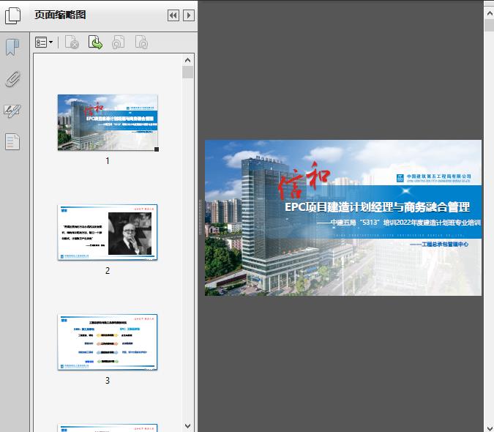Click the insert page icon with green arrow

click(95, 42)
